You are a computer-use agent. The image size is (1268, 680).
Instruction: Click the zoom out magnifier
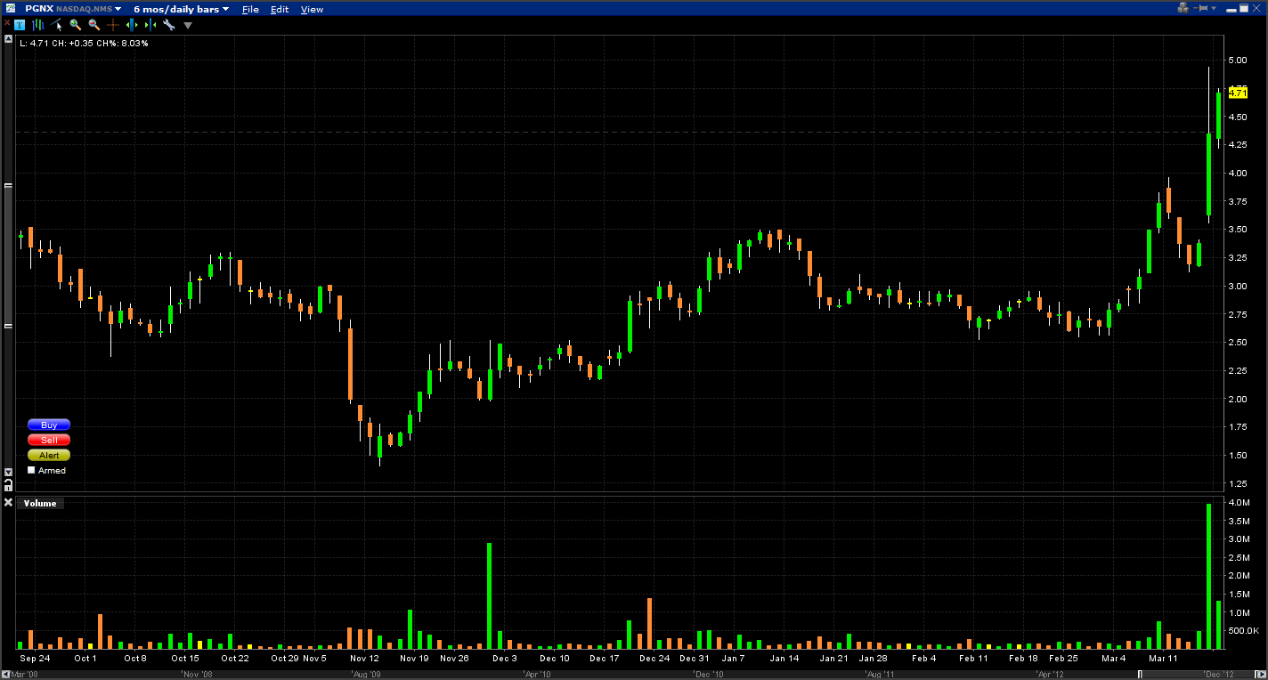click(93, 25)
